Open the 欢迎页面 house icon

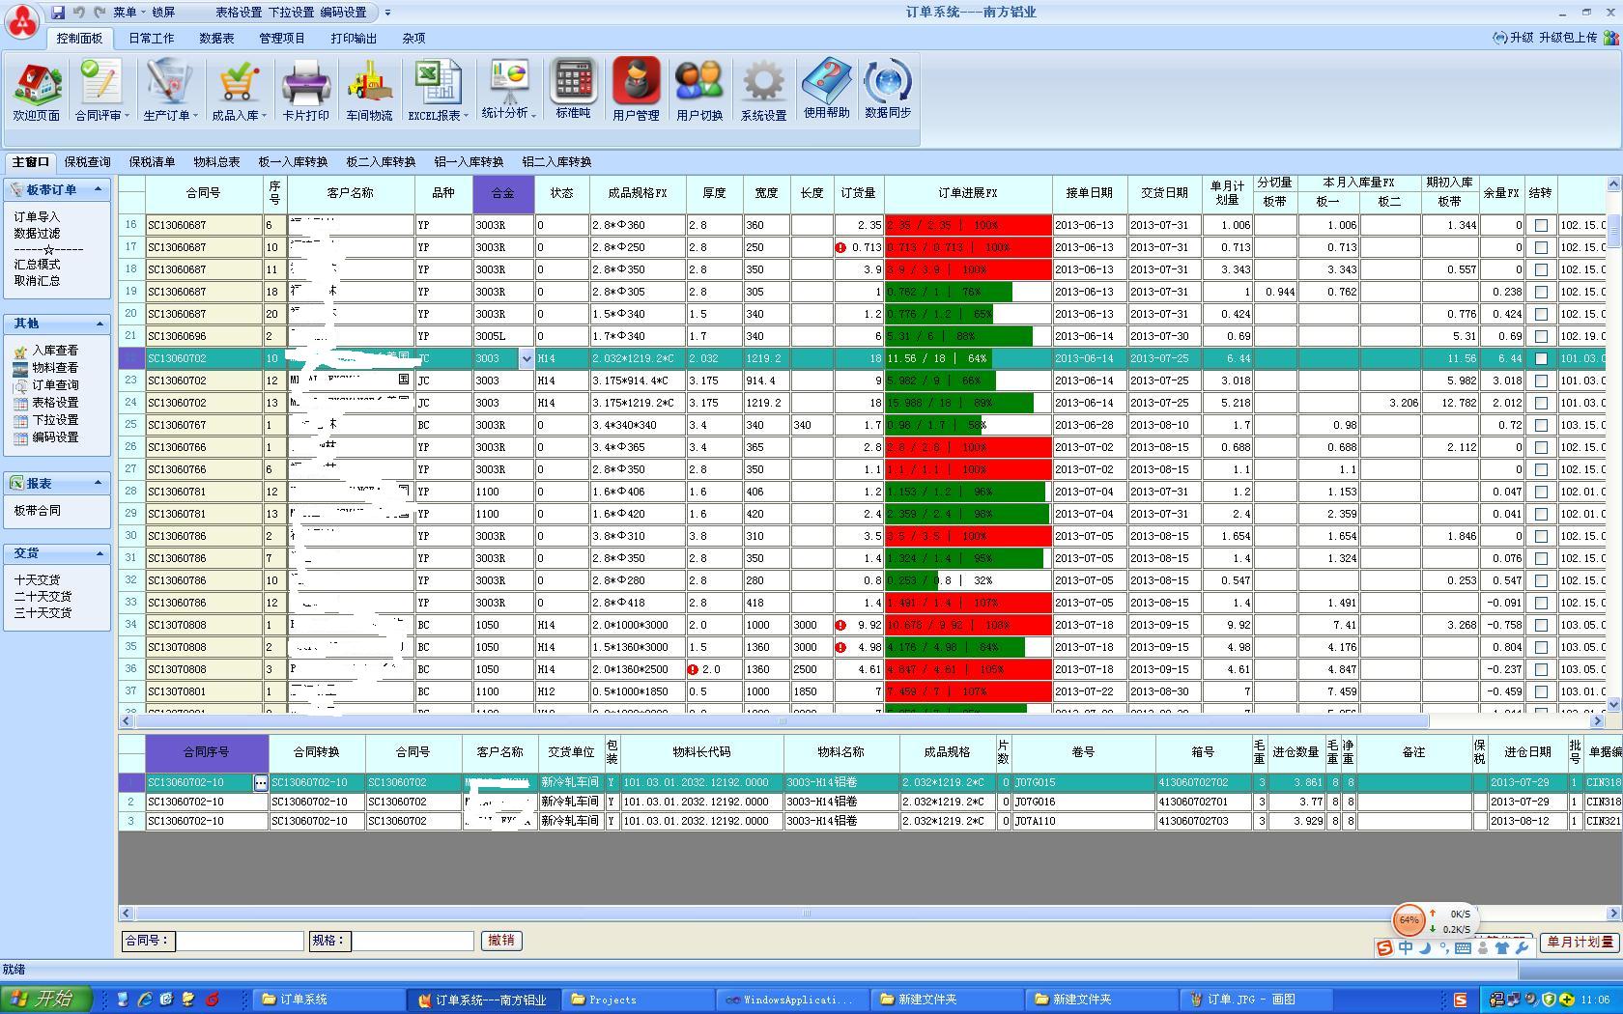37,89
